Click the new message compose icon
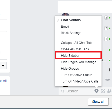This screenshot has width=112, height=109. click(103, 91)
